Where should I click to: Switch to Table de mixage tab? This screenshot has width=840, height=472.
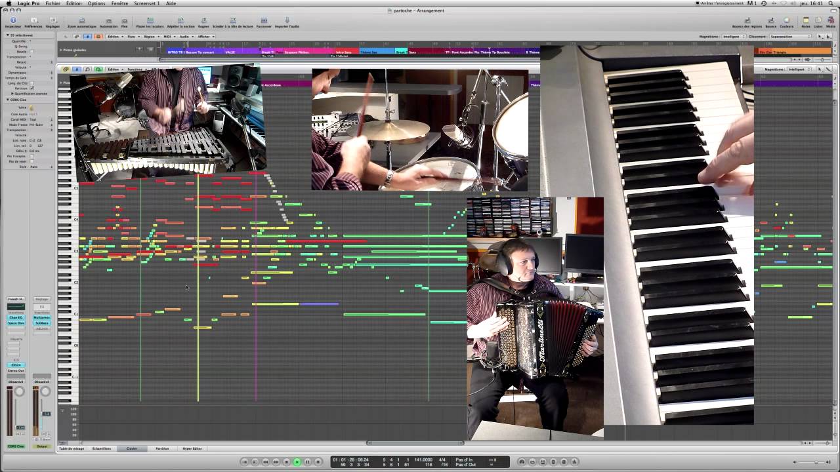point(72,448)
